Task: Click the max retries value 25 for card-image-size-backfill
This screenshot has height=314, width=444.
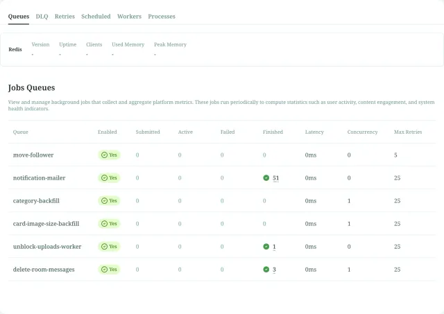Action: coord(397,224)
